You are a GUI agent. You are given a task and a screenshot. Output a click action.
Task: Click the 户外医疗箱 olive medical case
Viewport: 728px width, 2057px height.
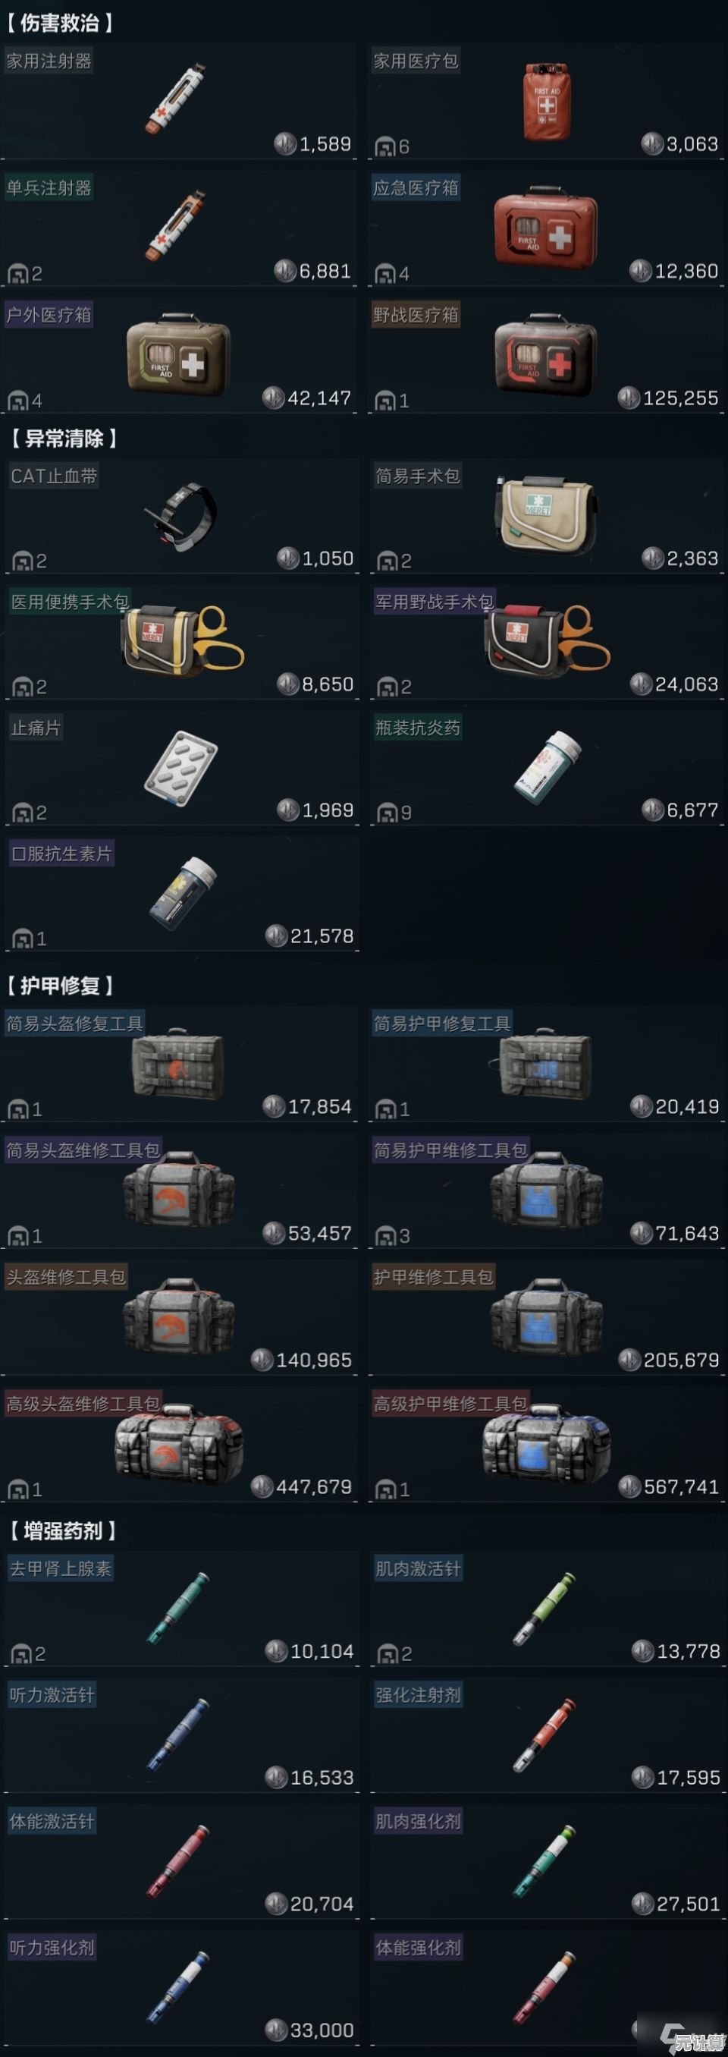[179, 354]
